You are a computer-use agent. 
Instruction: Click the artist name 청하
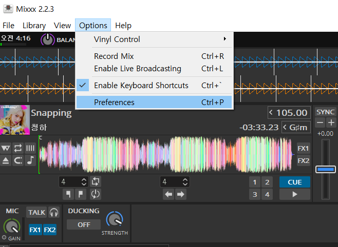point(39,127)
